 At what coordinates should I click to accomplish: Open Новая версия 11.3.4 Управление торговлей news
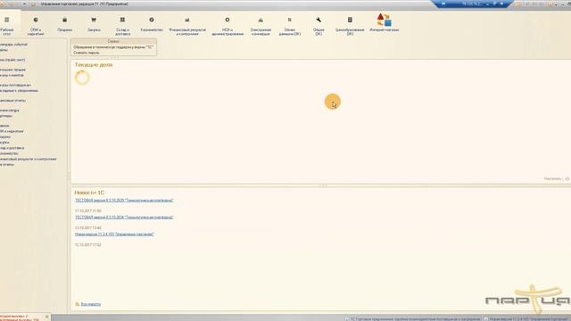114,235
